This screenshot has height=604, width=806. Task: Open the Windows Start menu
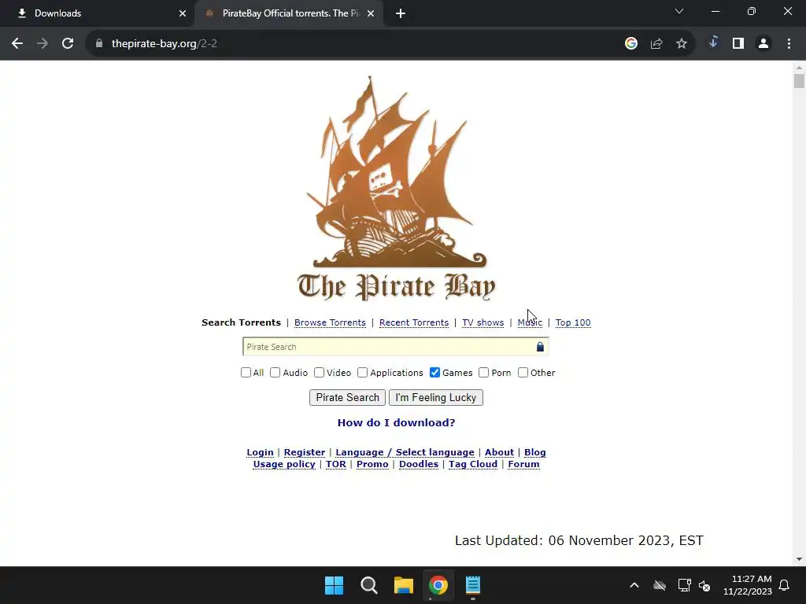(x=334, y=585)
